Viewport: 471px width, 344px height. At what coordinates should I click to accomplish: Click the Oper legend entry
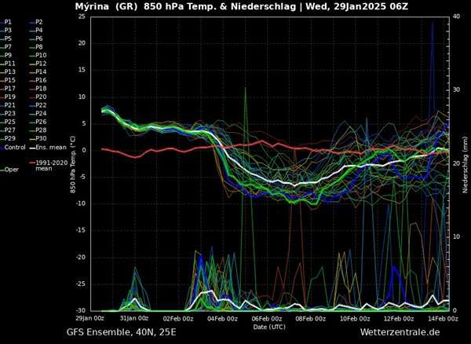click(9, 169)
